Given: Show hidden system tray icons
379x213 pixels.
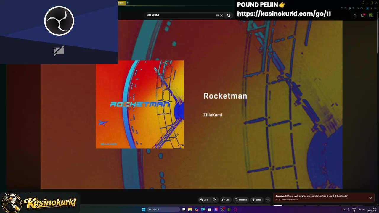Looking at the screenshot, I should tap(344, 209).
